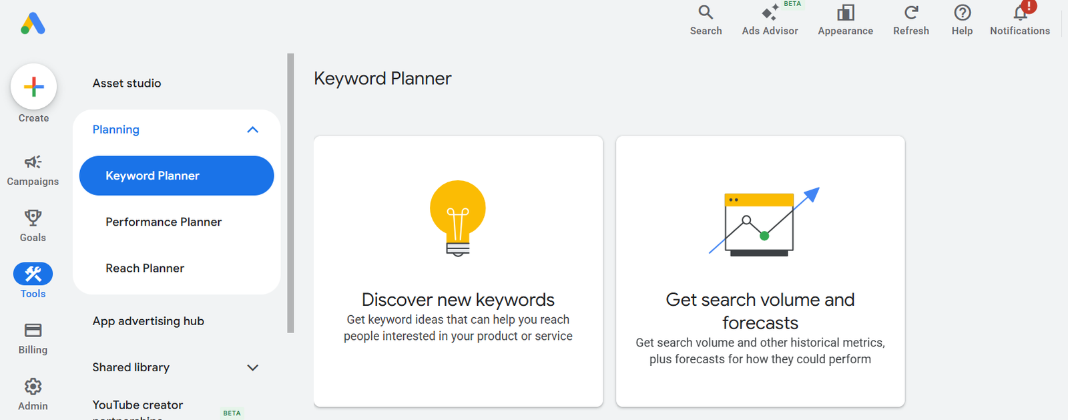The width and height of the screenshot is (1068, 420).
Task: Open the Notifications bell icon
Action: pyautogui.click(x=1019, y=13)
